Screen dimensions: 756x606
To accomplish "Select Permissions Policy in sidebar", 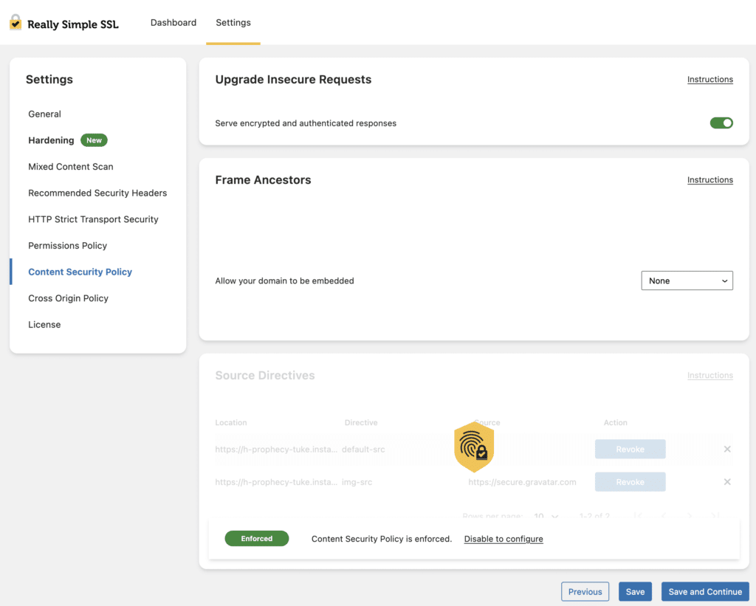I will click(x=67, y=246).
